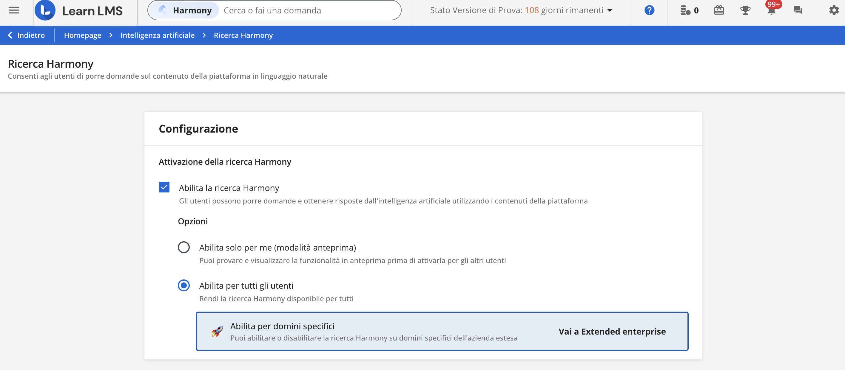
Task: Open the hamburger main menu
Action: (x=14, y=10)
